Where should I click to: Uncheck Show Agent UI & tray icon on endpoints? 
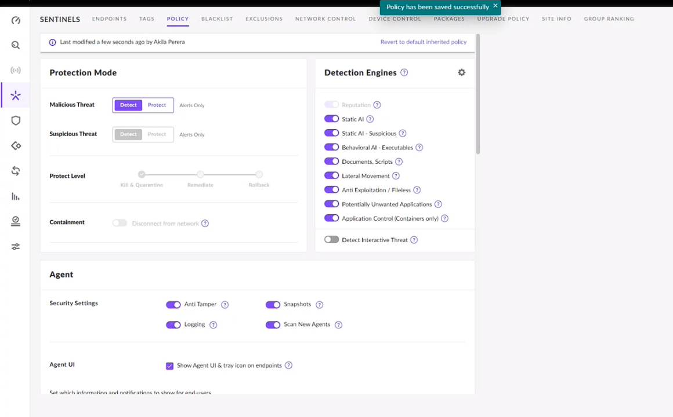[x=169, y=365]
